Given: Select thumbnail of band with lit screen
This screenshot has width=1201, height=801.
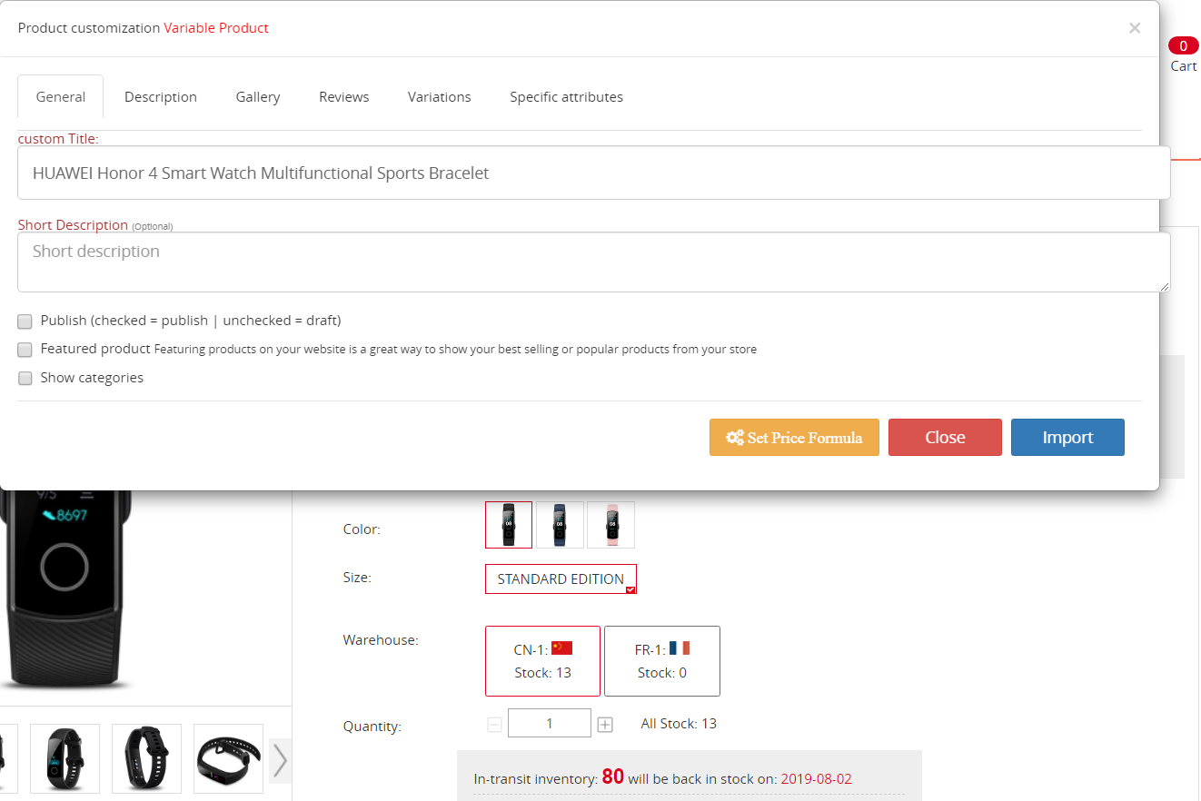Looking at the screenshot, I should coord(65,758).
